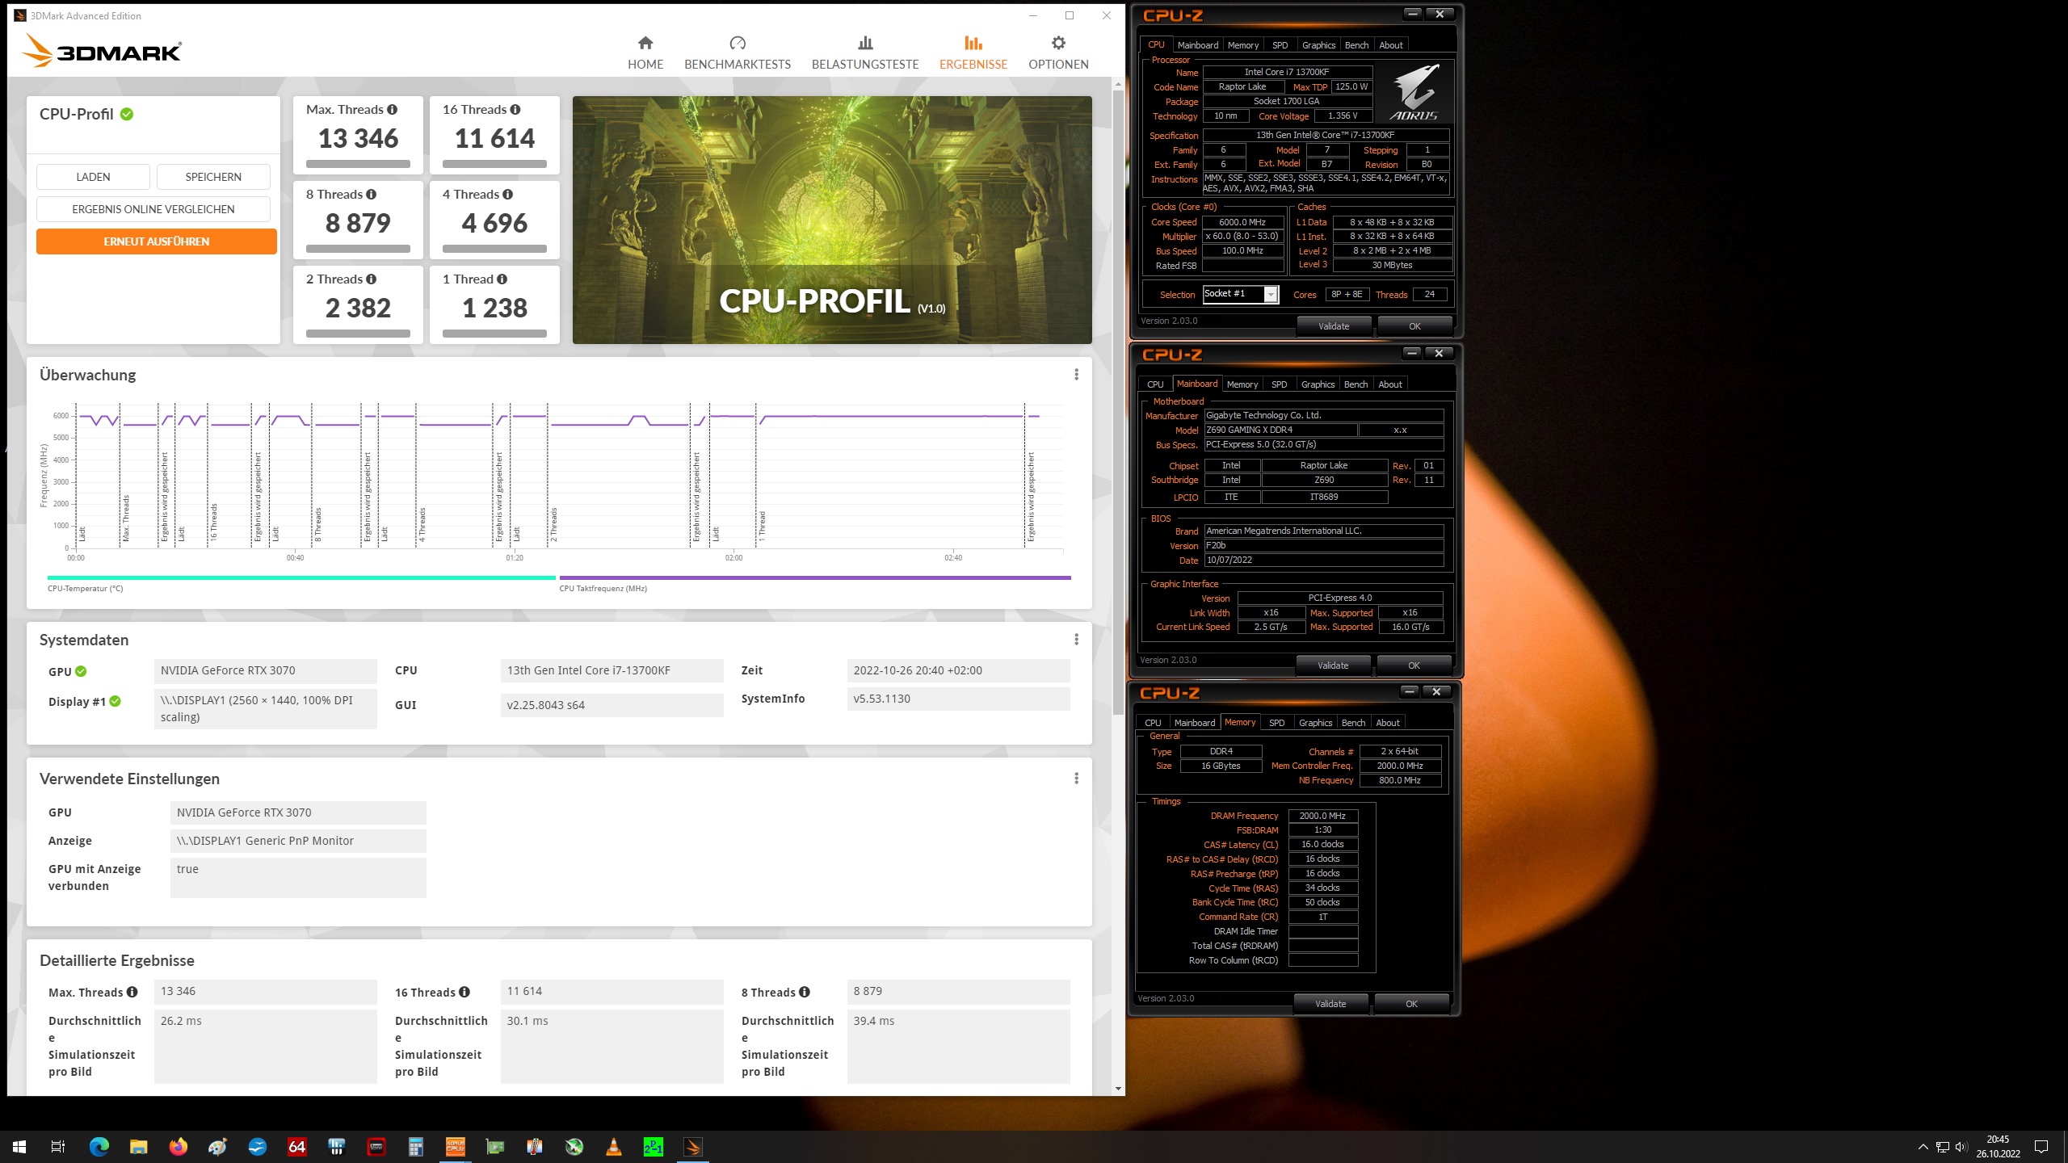
Task: Click the GUI version v2.25.8043 s64
Action: coord(612,705)
